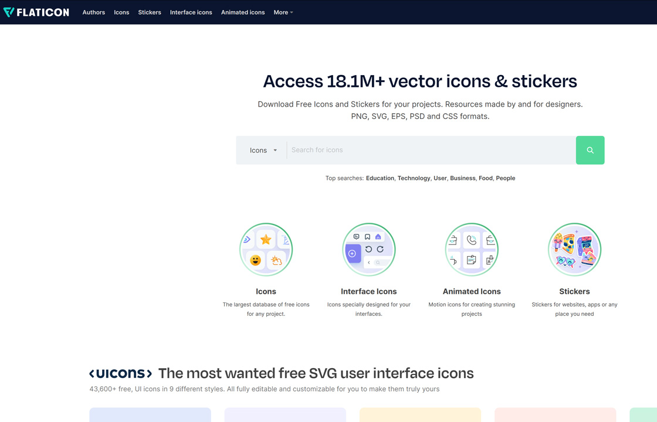
Task: Select Education top search link
Action: 380,178
